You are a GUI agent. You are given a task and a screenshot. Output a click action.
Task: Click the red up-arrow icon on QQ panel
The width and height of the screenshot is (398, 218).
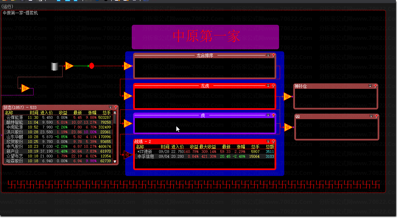377,116
